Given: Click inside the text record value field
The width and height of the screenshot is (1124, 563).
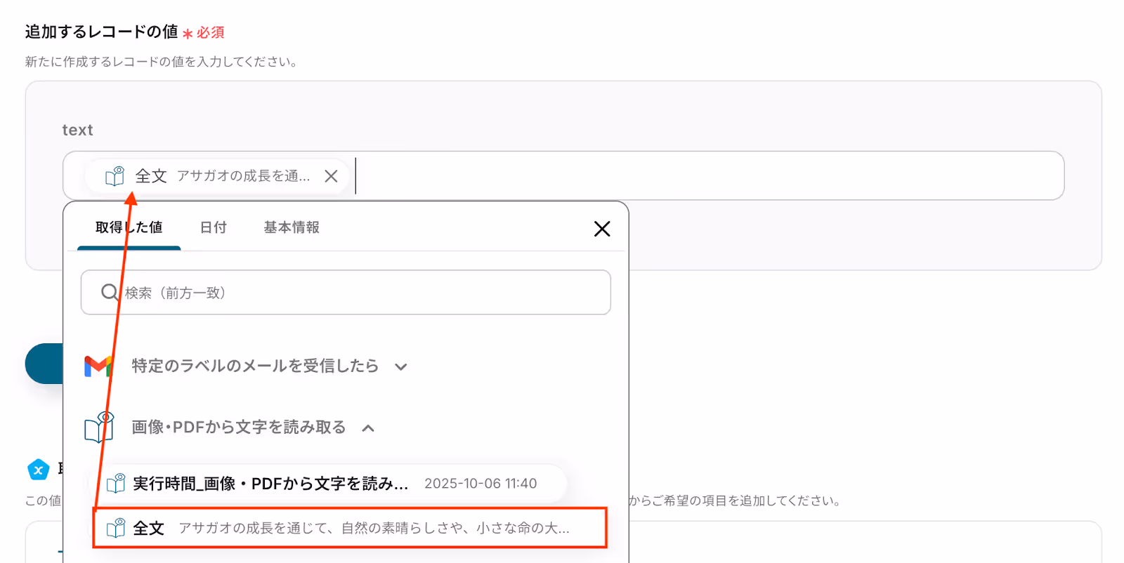Looking at the screenshot, I should tap(563, 175).
